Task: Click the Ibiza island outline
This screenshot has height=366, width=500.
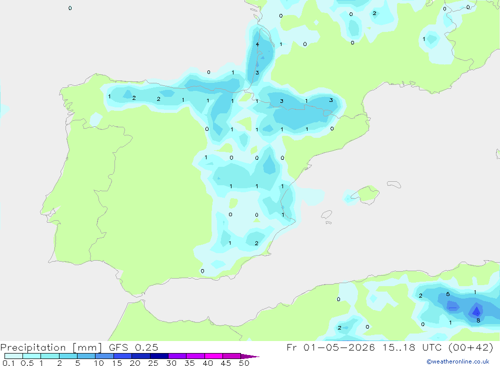Action: (326, 215)
